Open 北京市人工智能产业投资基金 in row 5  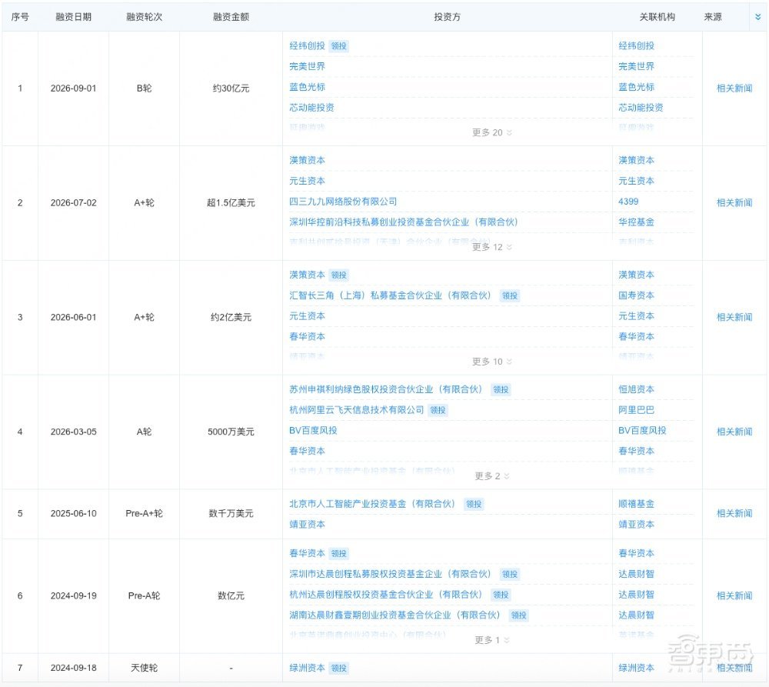pos(372,503)
